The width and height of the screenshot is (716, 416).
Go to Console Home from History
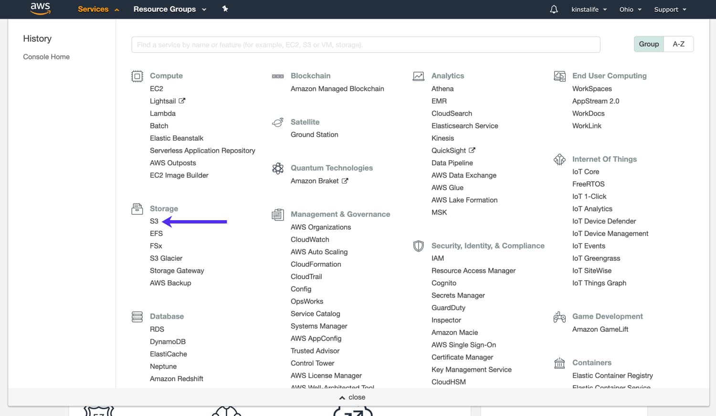pyautogui.click(x=46, y=57)
